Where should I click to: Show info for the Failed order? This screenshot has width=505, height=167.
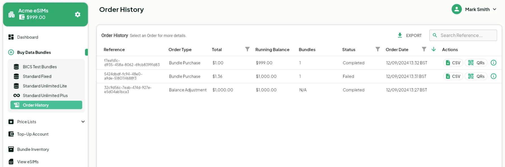pyautogui.click(x=493, y=76)
